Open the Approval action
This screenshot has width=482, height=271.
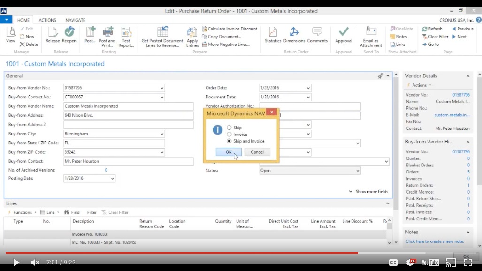tap(344, 37)
